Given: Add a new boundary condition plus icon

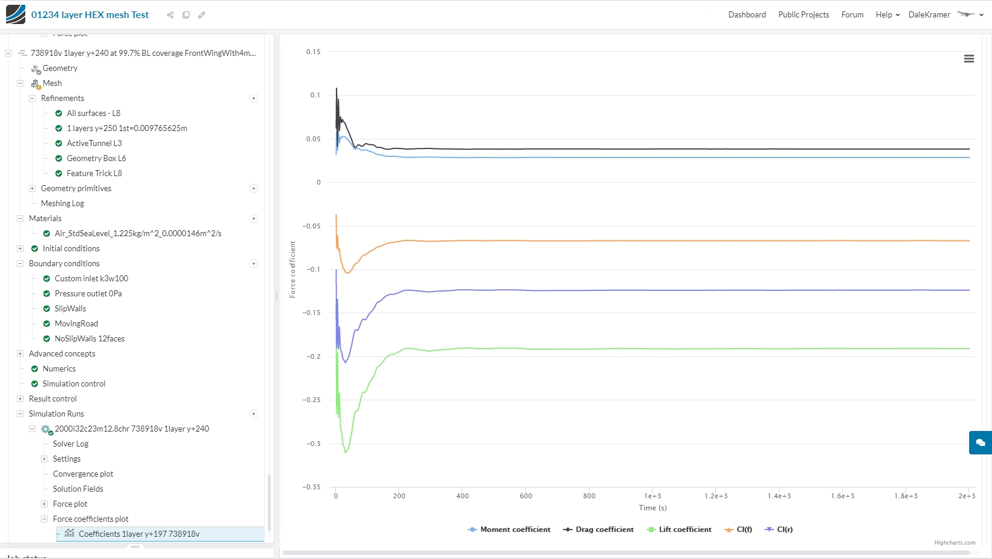Looking at the screenshot, I should pyautogui.click(x=253, y=263).
